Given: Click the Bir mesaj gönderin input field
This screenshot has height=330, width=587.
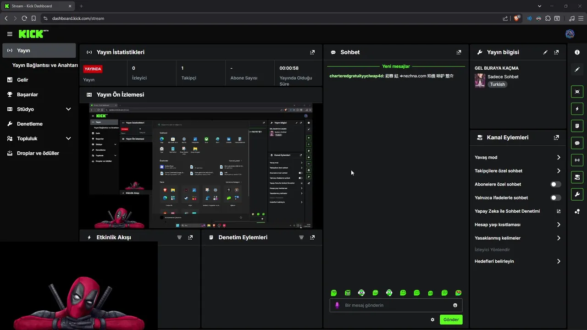Looking at the screenshot, I should (x=396, y=305).
